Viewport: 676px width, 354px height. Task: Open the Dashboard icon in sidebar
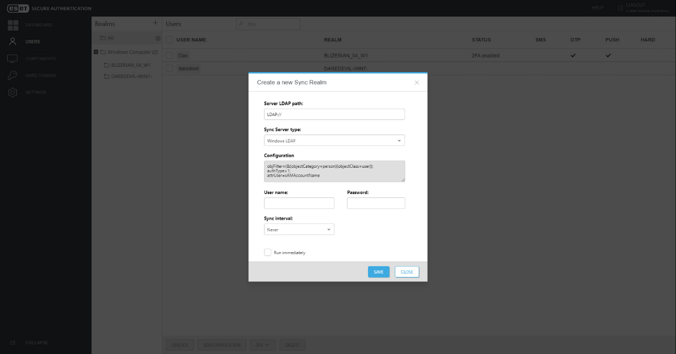[13, 25]
